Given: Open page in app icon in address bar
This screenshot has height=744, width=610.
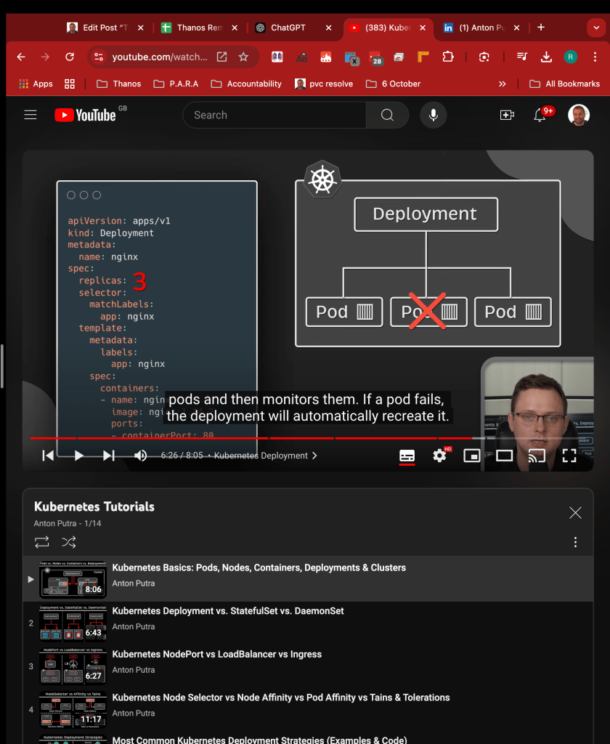Looking at the screenshot, I should pyautogui.click(x=221, y=57).
